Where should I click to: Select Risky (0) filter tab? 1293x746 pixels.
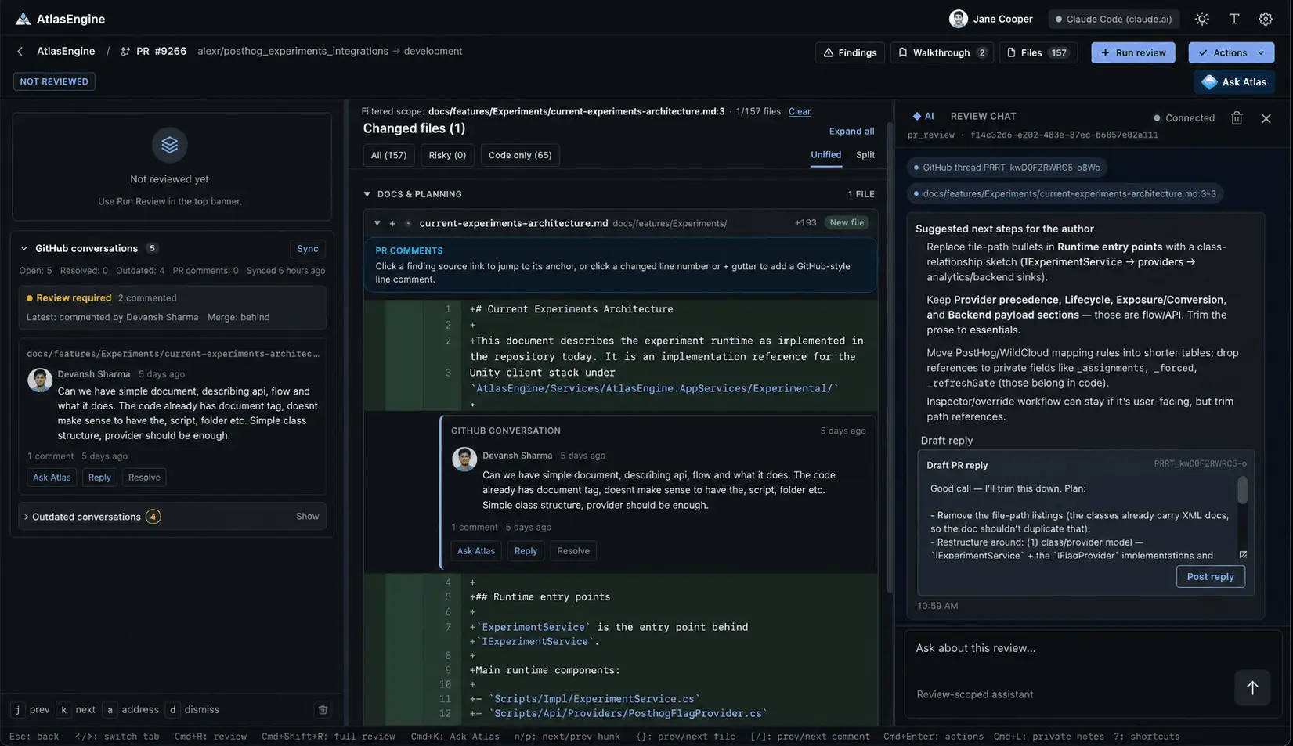(447, 155)
